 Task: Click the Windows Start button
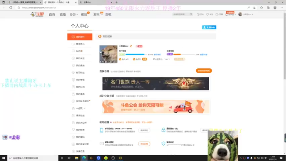4,158
